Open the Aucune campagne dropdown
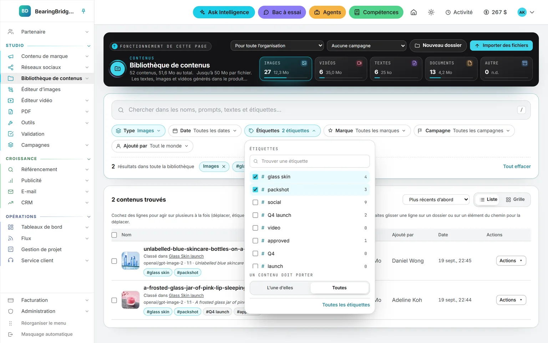 [367, 46]
